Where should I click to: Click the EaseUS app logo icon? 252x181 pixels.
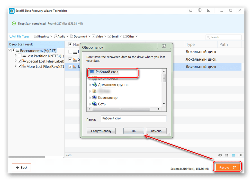click(12, 11)
